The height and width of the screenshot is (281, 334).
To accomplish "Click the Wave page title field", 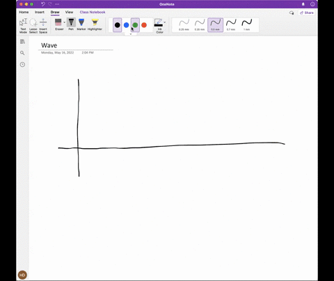I will click(76, 45).
